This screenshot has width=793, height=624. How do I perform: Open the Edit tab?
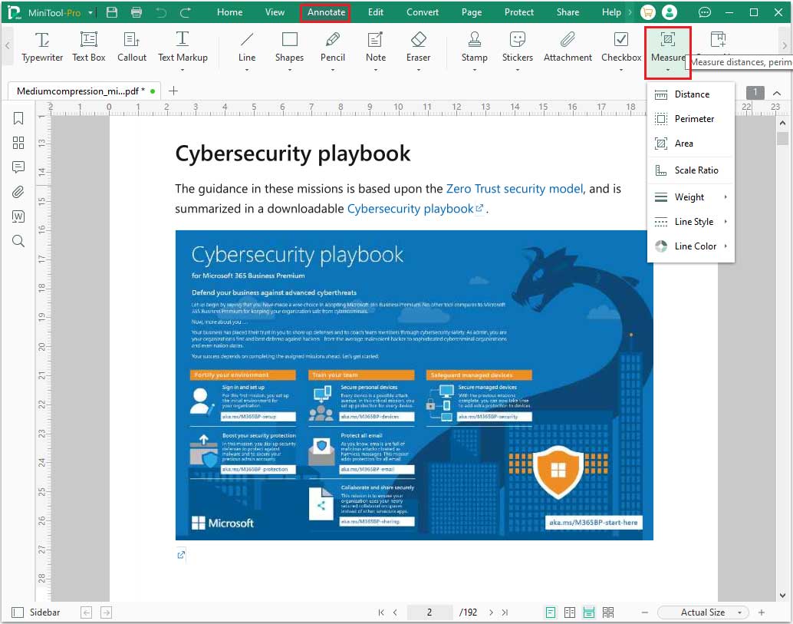click(375, 12)
